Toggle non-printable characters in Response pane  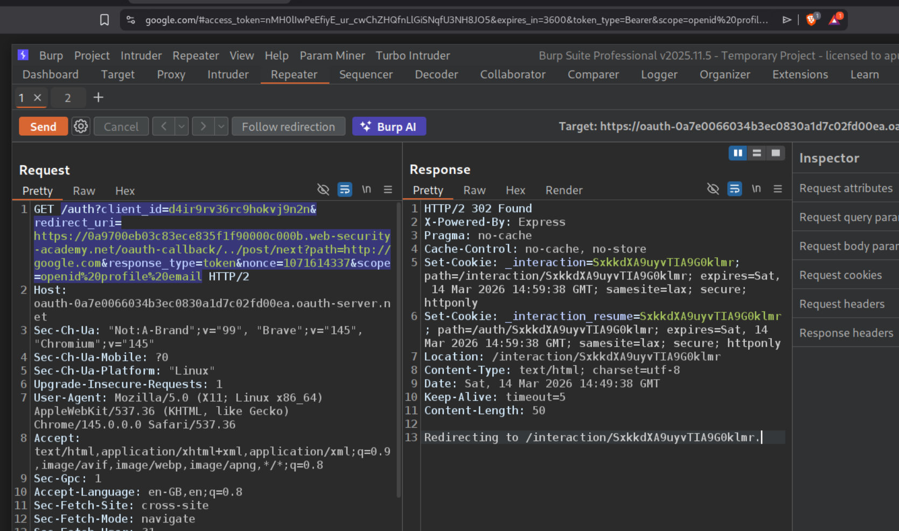[x=756, y=189]
